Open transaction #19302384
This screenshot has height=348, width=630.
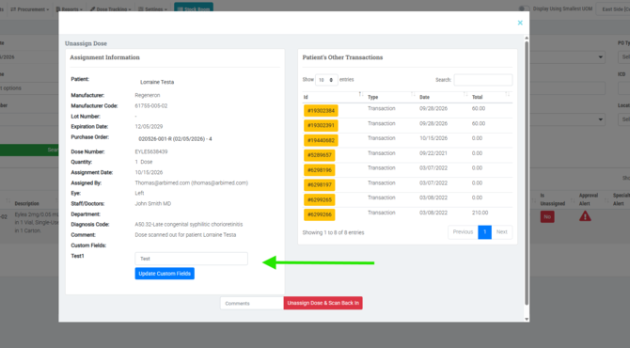pos(321,110)
